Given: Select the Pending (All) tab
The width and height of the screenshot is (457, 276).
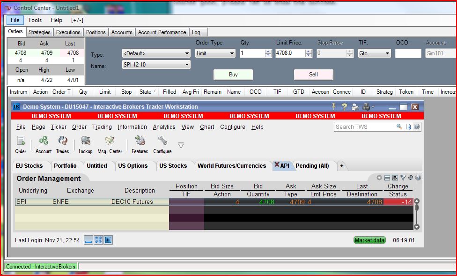Looking at the screenshot, I should point(312,166).
